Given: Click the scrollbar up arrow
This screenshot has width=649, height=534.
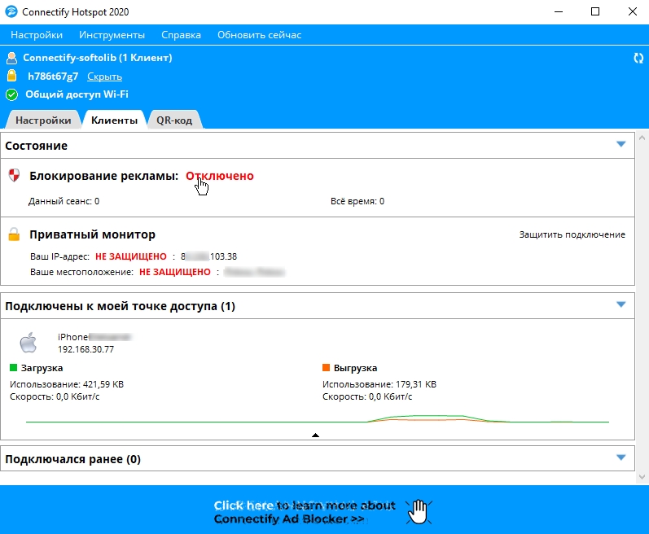Looking at the screenshot, I should point(642,138).
